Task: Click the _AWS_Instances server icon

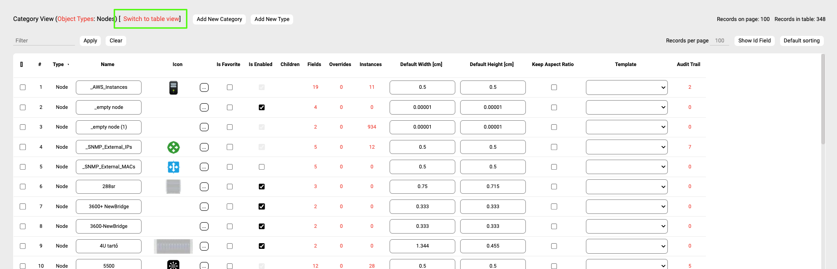Action: (174, 87)
